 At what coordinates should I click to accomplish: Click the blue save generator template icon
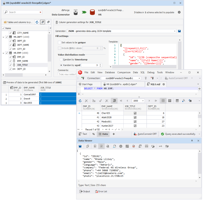click(x=179, y=31)
